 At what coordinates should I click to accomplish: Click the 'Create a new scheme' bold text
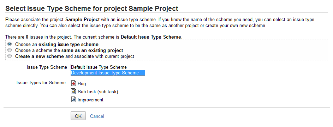[40, 56]
